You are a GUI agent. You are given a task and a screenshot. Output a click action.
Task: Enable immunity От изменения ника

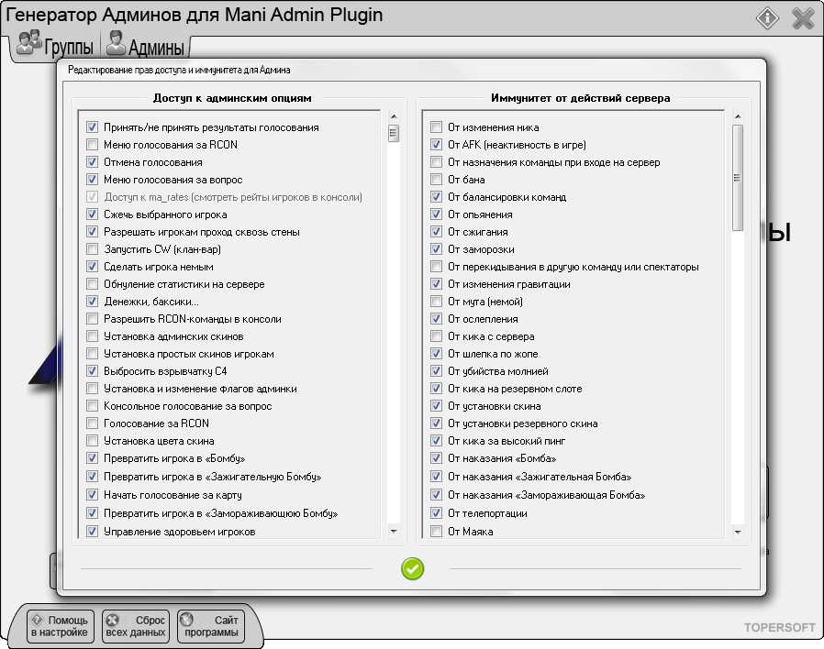[436, 127]
